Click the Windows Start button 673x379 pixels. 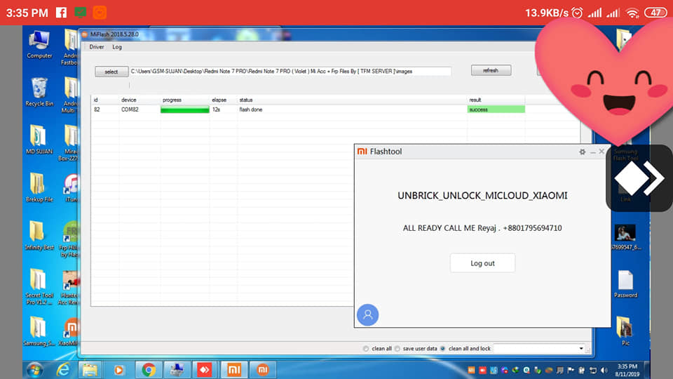click(x=34, y=370)
